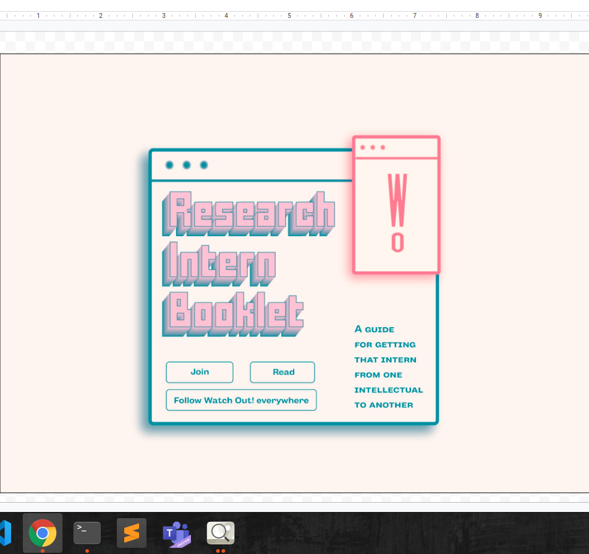Open Microsoft Teams Preview in the dock

click(176, 532)
